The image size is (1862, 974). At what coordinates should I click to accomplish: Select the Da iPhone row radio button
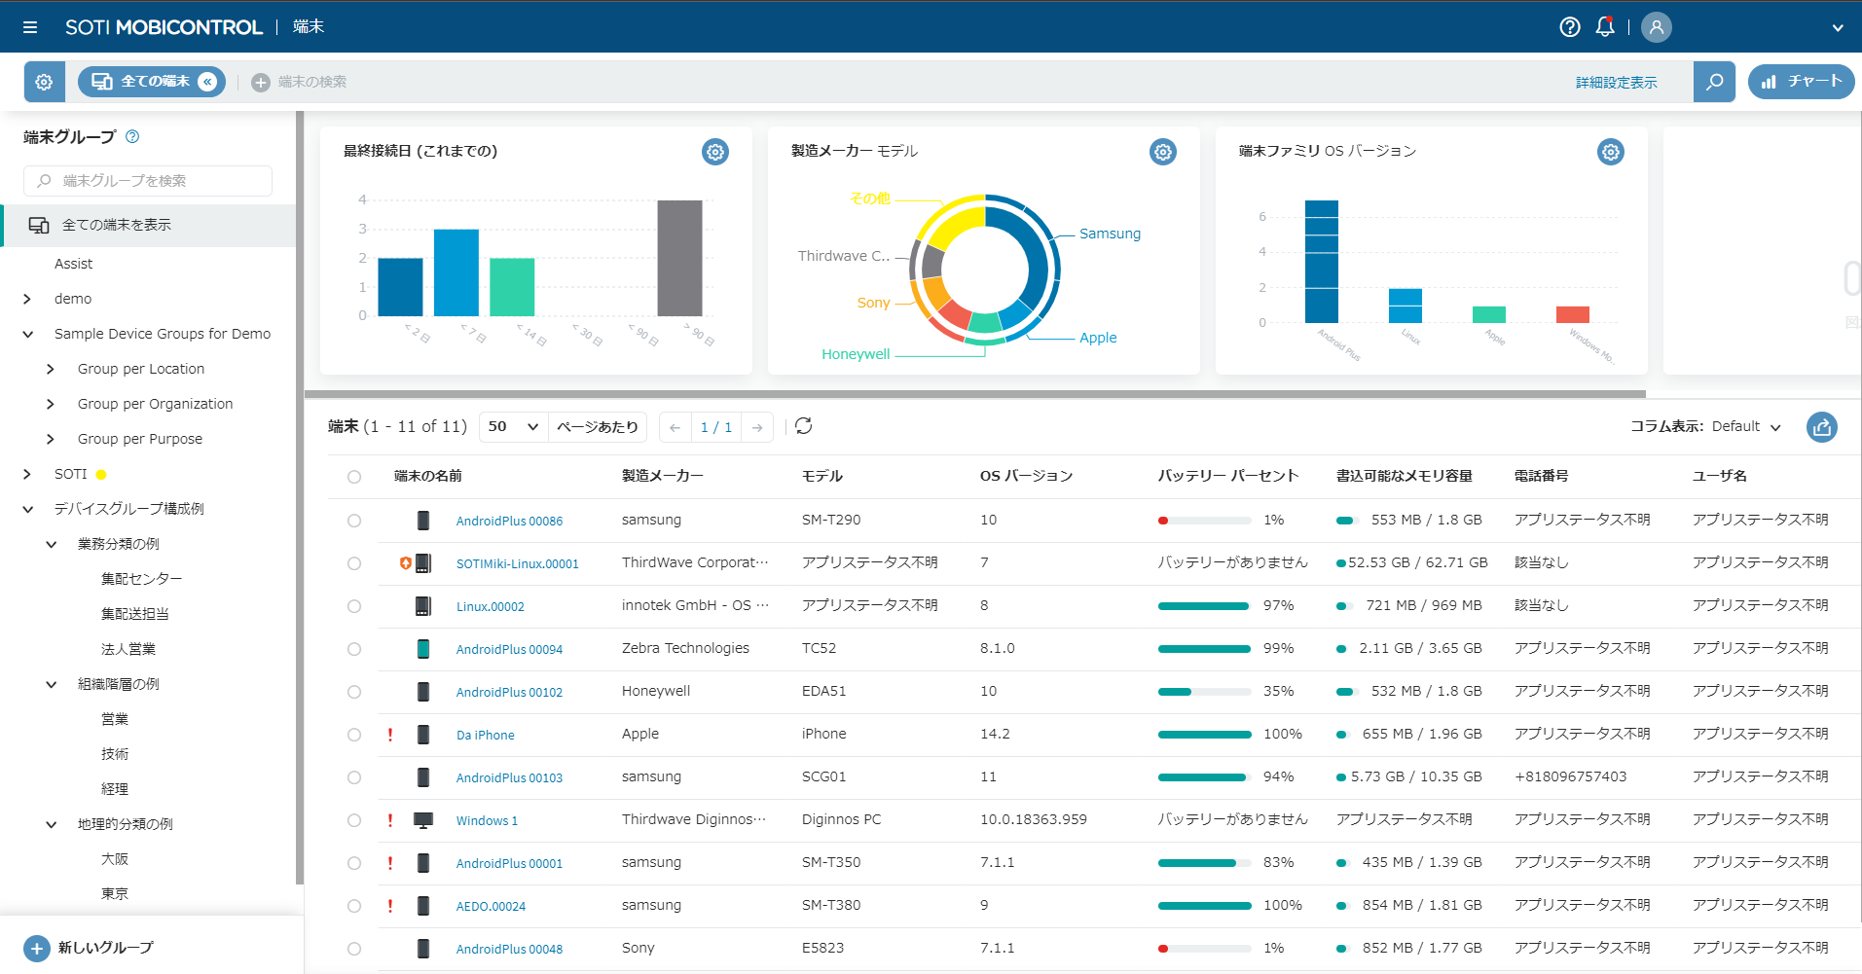pyautogui.click(x=354, y=735)
